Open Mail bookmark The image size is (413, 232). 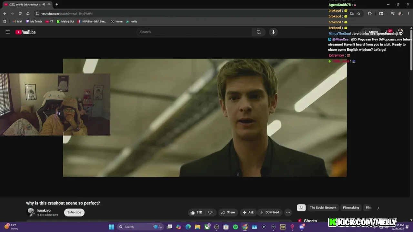point(17,22)
